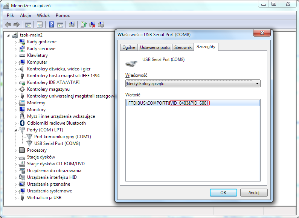Confirm with the OK button
This screenshot has height=218, width=299.
(x=223, y=193)
